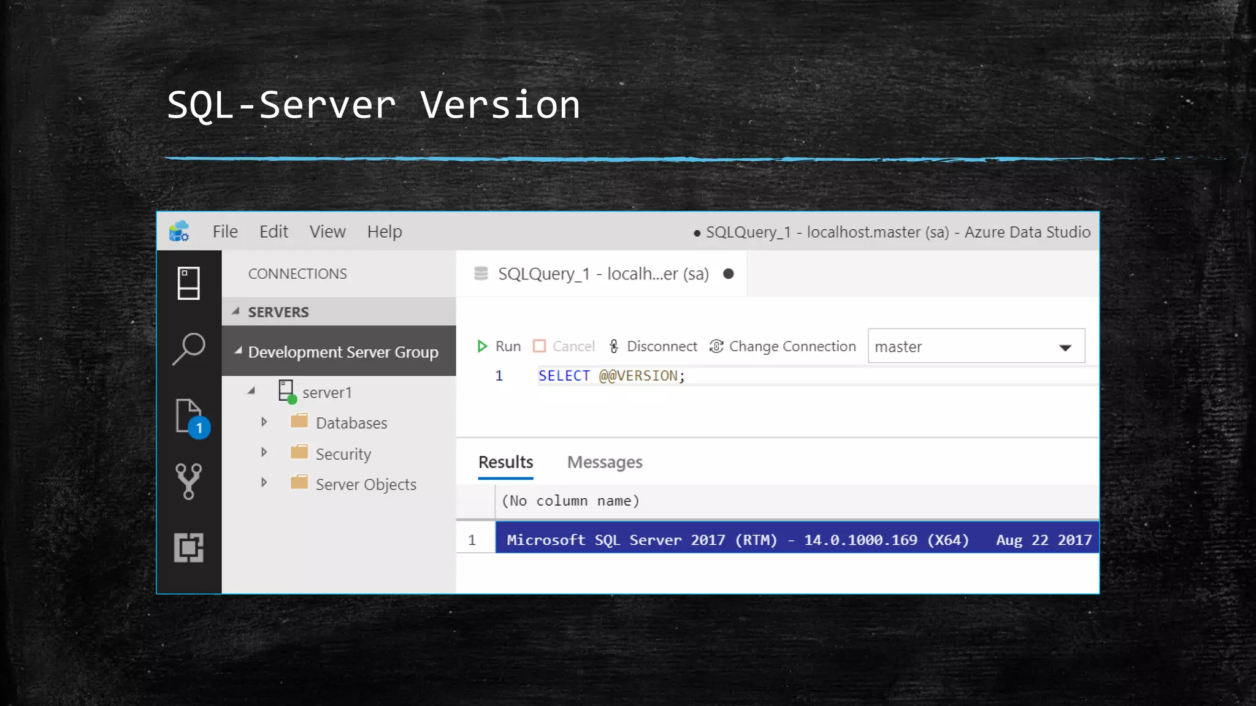Open the Search view magnifier icon
The width and height of the screenshot is (1256, 706).
[189, 349]
